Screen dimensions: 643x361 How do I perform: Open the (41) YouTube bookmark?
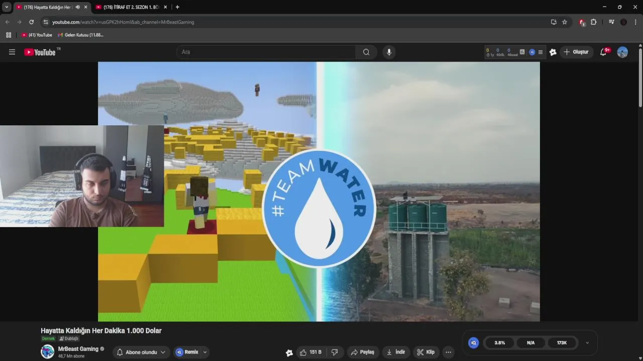coord(37,35)
